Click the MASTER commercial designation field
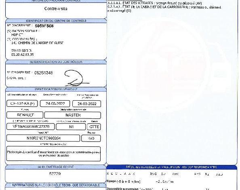Viewport: 240px width, 190px height. (73, 115)
